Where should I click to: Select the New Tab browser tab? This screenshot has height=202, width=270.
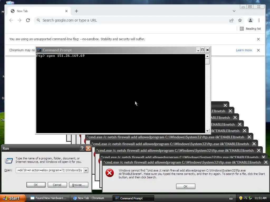click(x=39, y=11)
